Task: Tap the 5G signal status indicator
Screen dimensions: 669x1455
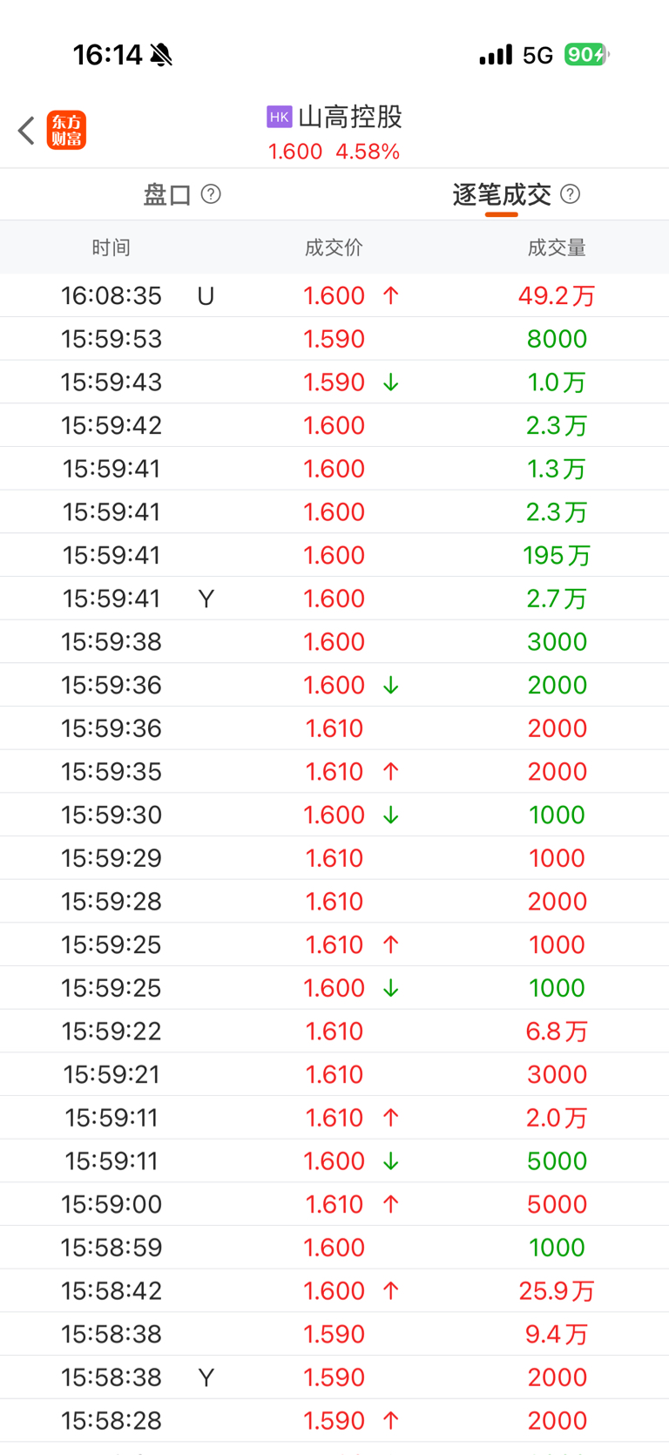Action: pyautogui.click(x=537, y=56)
